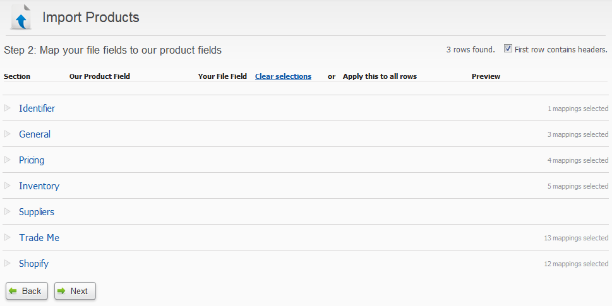Click the Import Products upload icon
Image resolution: width=612 pixels, height=306 pixels.
[x=21, y=17]
